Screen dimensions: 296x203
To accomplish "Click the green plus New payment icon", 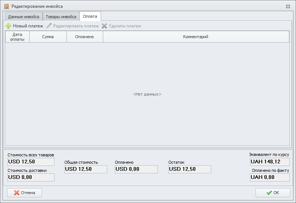I will (9, 26).
